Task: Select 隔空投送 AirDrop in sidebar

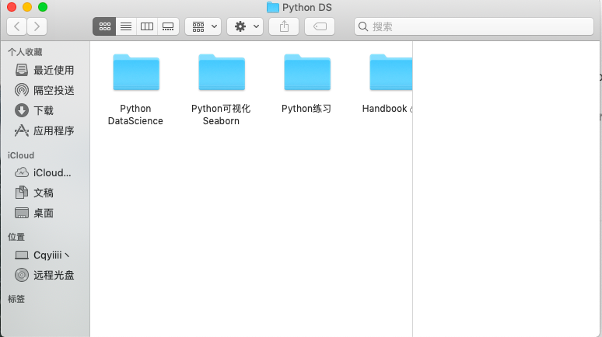Action: (53, 90)
